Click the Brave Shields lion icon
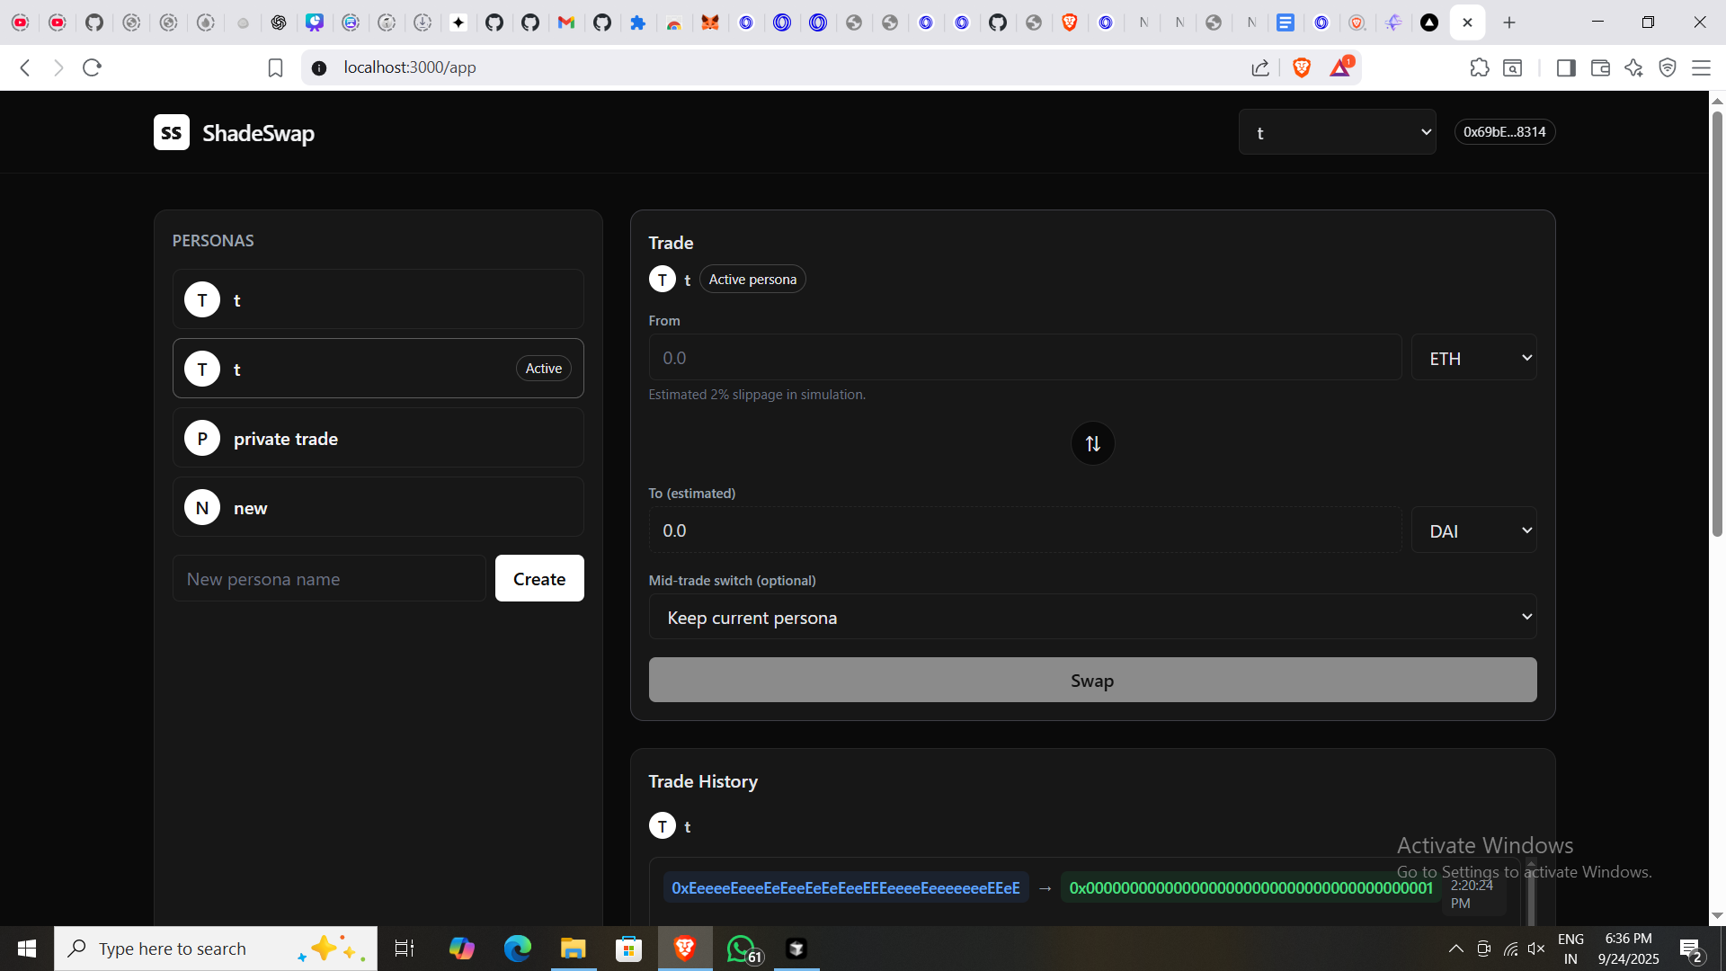 [1301, 67]
